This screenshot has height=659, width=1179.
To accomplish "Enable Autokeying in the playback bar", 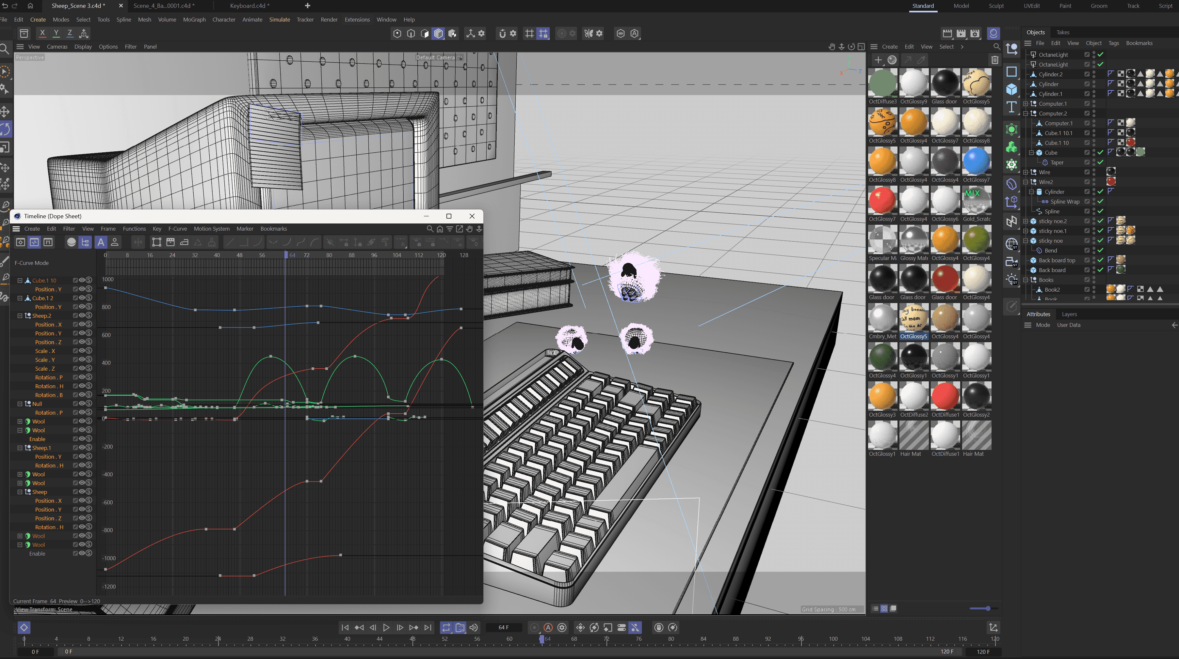I will pyautogui.click(x=548, y=627).
